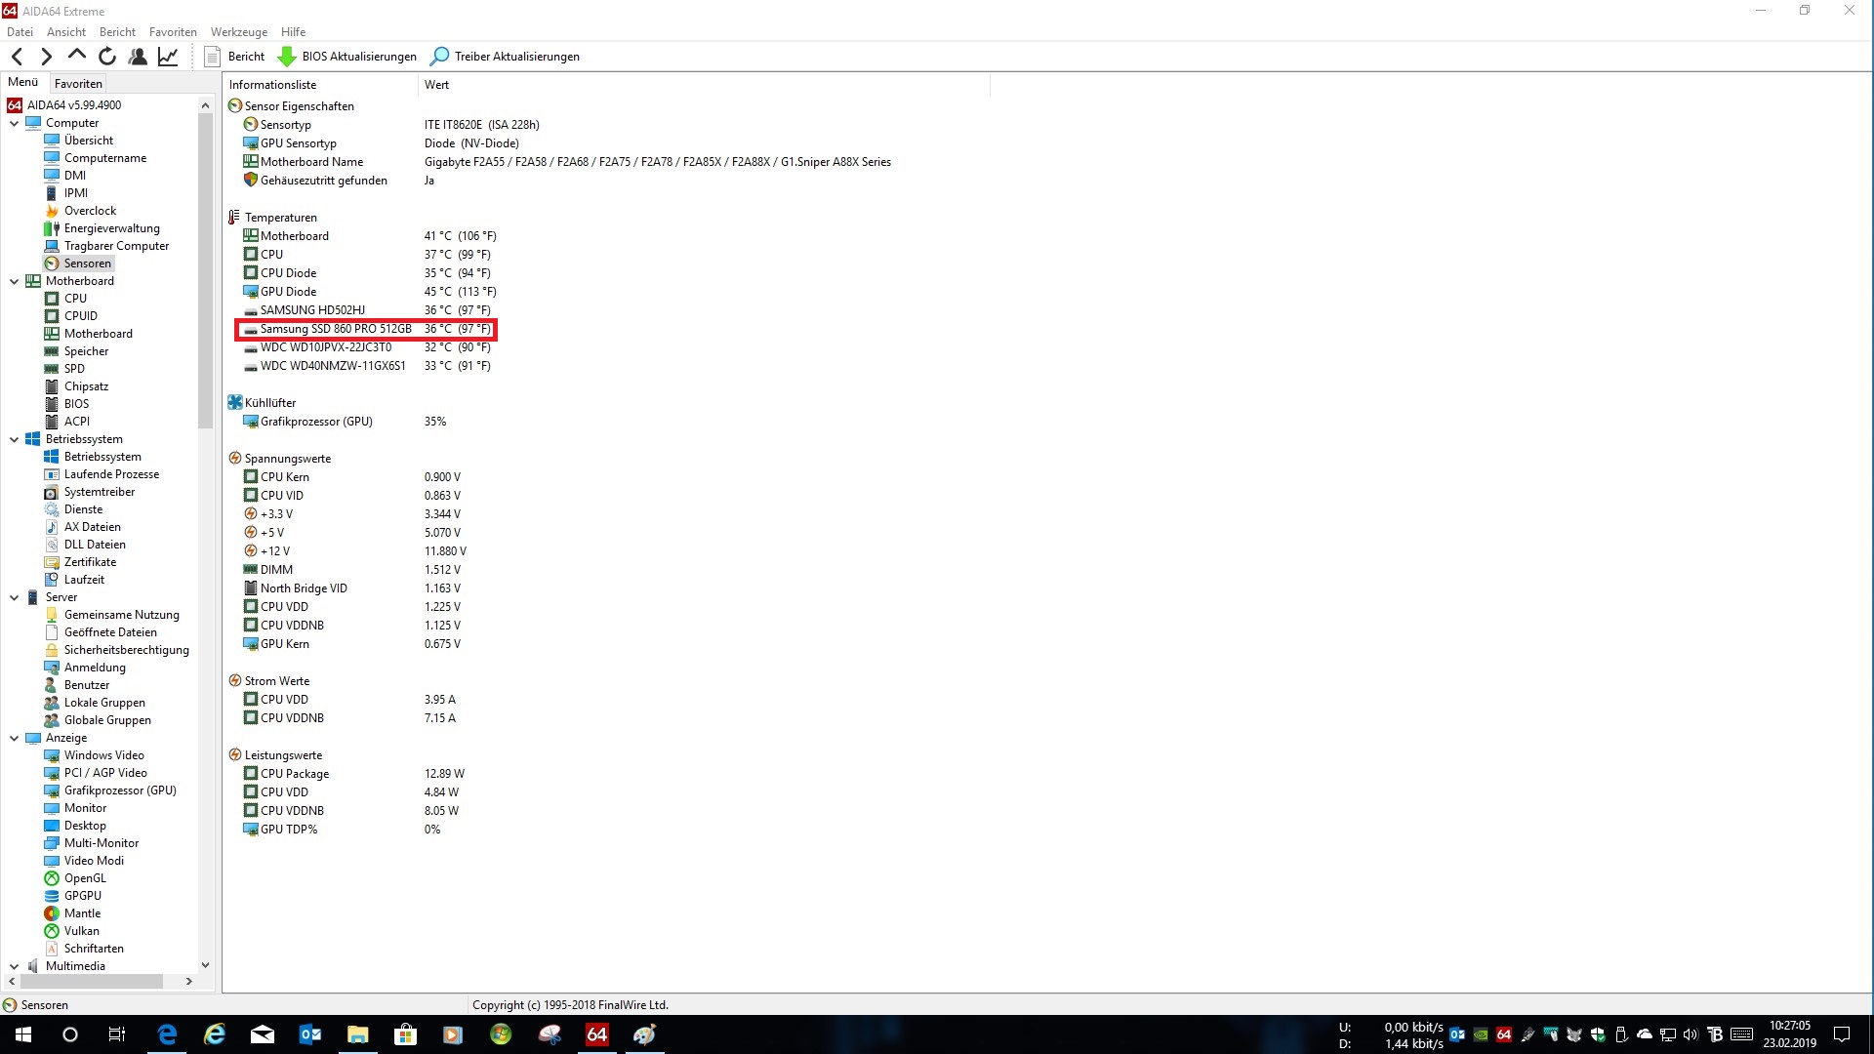Select the Motherboard Name row
Screen dimensions: 1874x1054
tap(566, 162)
